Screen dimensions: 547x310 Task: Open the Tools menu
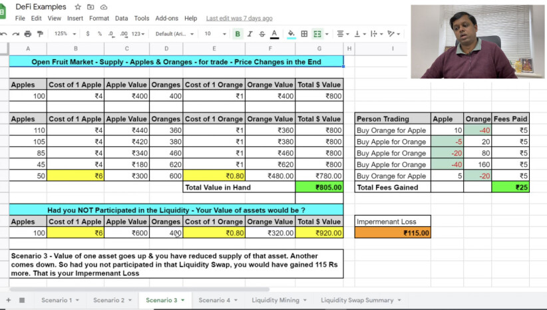point(142,18)
